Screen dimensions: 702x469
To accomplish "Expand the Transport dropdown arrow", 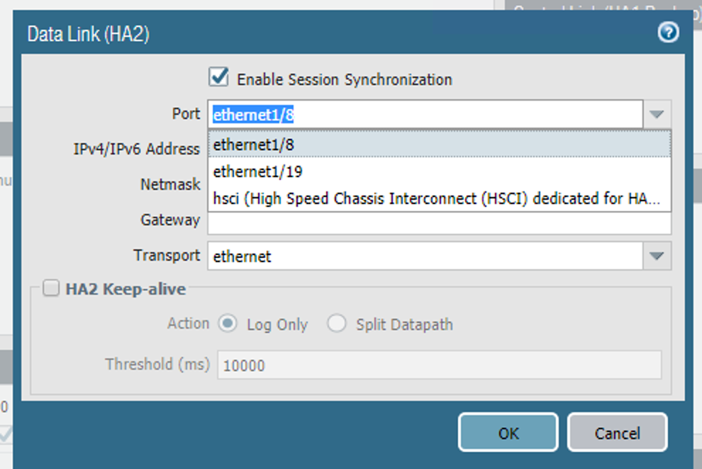I will tap(657, 256).
